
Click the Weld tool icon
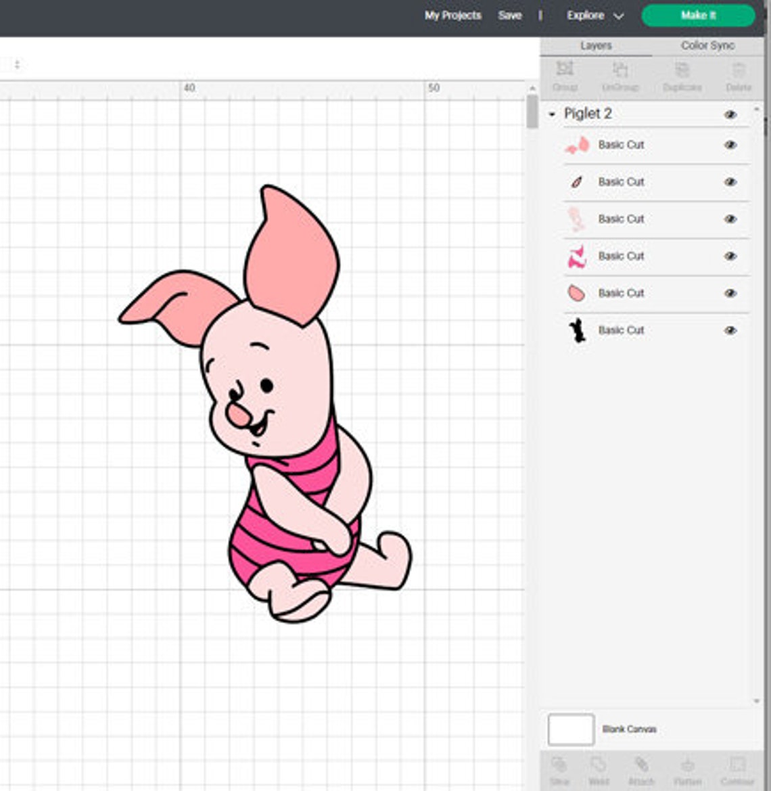599,765
